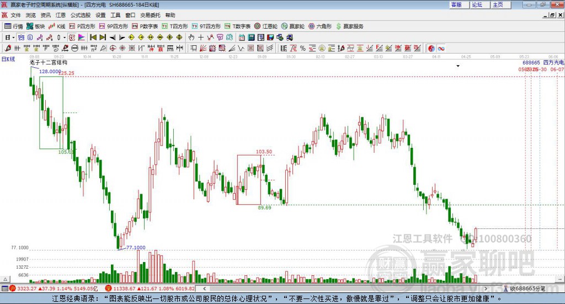Jump to last bar with skip-end icon
The image size is (565, 304).
point(103,38)
